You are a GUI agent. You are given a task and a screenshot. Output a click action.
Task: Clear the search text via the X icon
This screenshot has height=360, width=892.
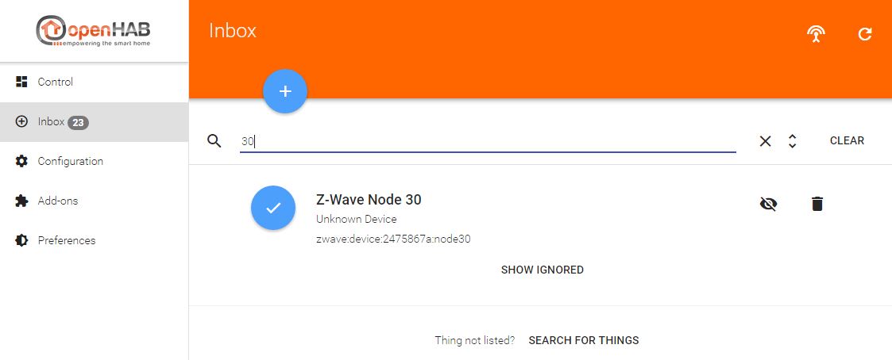pyautogui.click(x=765, y=141)
